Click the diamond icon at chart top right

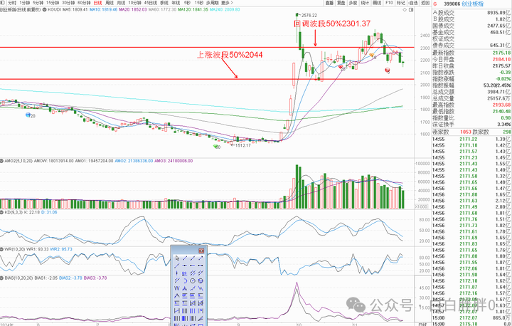(x=405, y=10)
